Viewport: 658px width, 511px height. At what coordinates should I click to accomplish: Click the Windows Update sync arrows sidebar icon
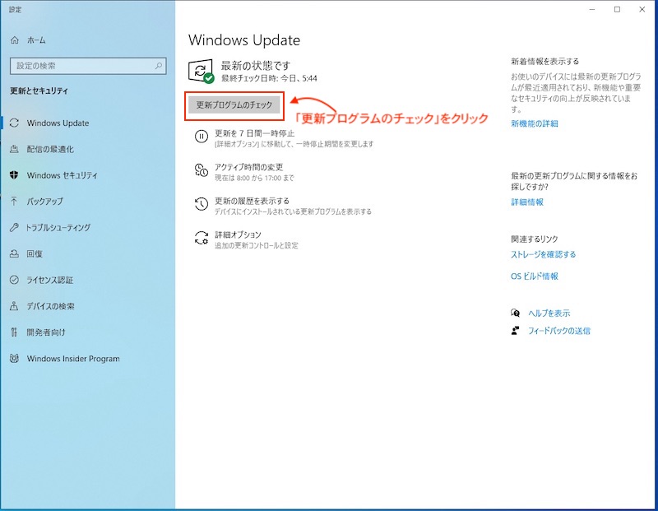tap(14, 123)
